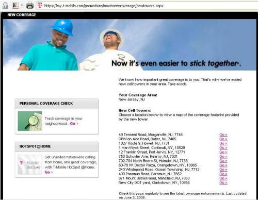Open Go link for 240 Whalepond Road, Ocean Township
Screen dimensions: 258x200
pyautogui.click(x=223, y=170)
